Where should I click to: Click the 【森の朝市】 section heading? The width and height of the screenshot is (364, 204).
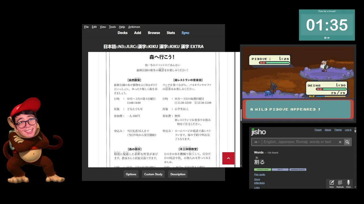(135, 149)
